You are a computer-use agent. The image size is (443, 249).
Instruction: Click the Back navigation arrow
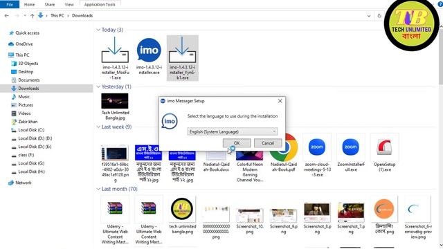coord(7,16)
